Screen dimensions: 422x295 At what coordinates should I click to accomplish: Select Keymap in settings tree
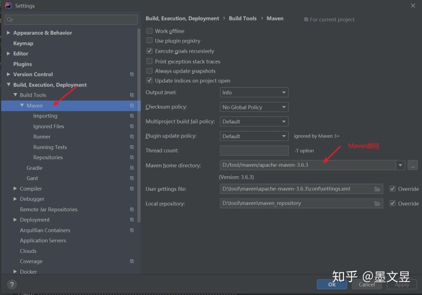23,43
